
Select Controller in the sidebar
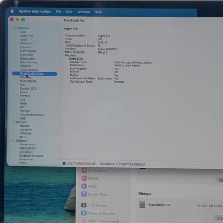(27, 55)
